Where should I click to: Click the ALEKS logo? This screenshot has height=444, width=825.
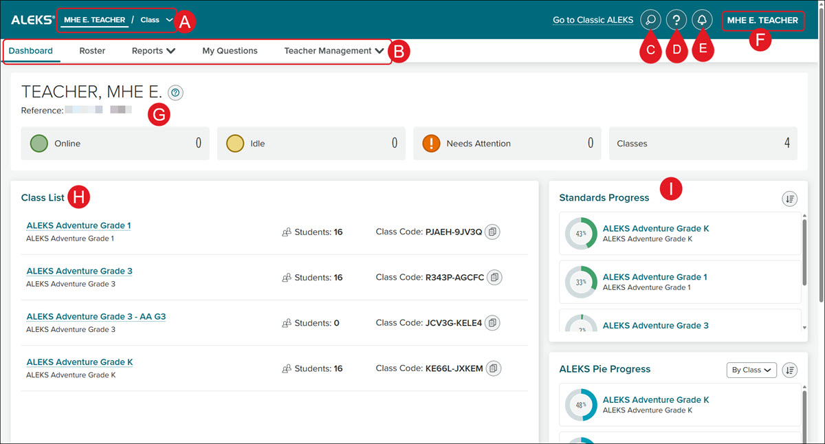(32, 20)
